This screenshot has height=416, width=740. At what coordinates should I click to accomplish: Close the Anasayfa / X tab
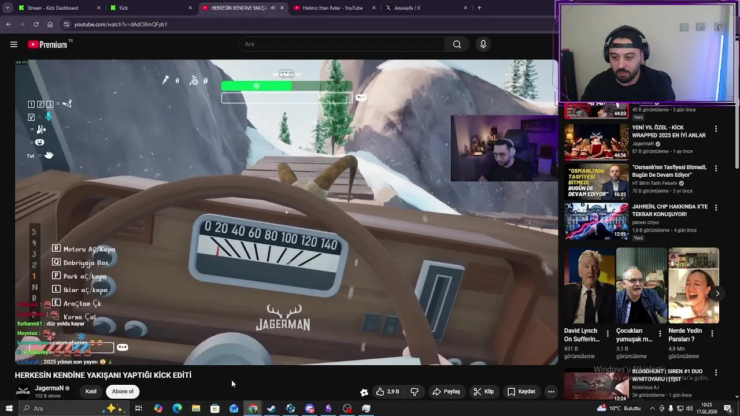[465, 8]
